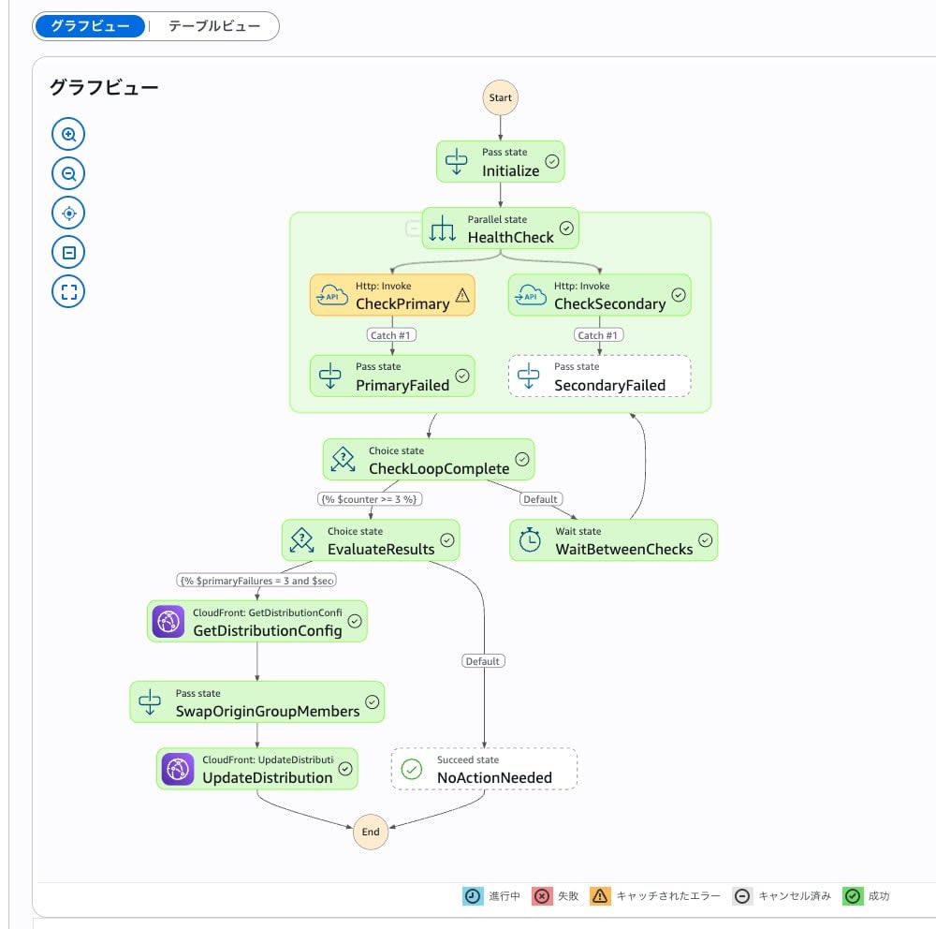
Task: Select the HealthCheck parallel state node
Action: tap(500, 229)
